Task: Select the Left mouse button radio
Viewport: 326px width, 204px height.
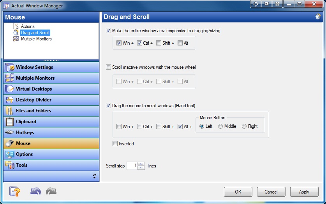Action: coord(202,126)
